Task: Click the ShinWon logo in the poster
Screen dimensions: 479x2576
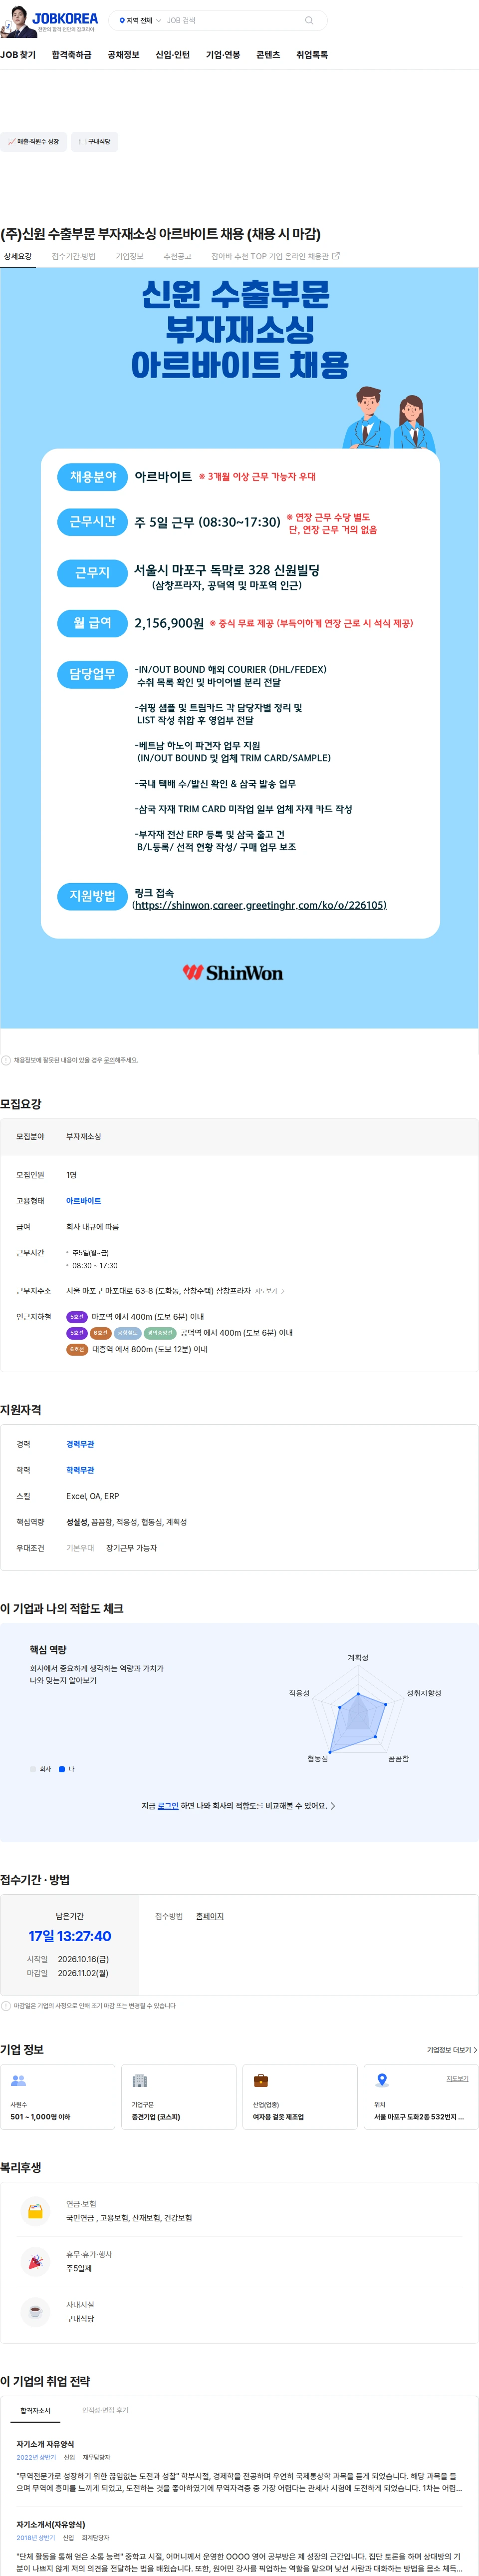Action: 233,973
